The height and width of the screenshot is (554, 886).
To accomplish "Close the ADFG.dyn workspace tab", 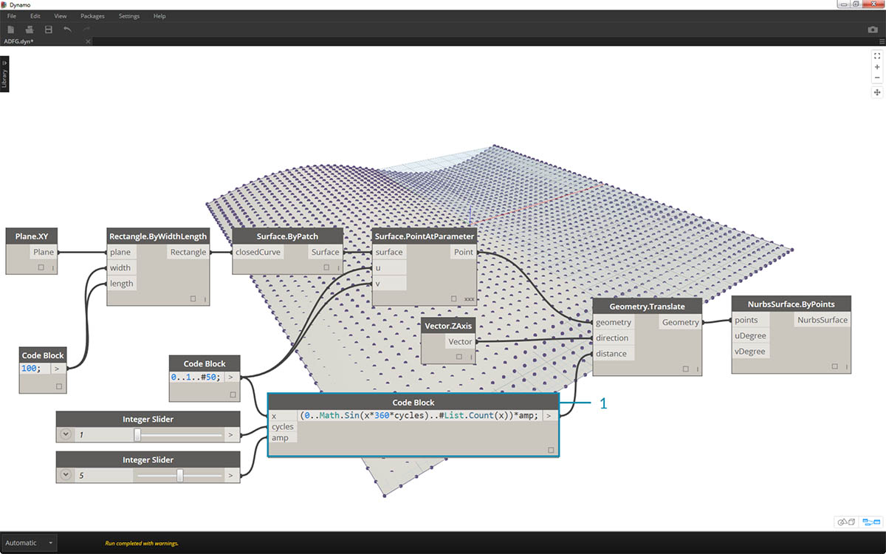I will coord(88,41).
